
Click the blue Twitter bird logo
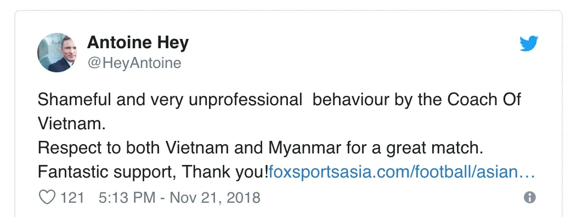click(529, 43)
